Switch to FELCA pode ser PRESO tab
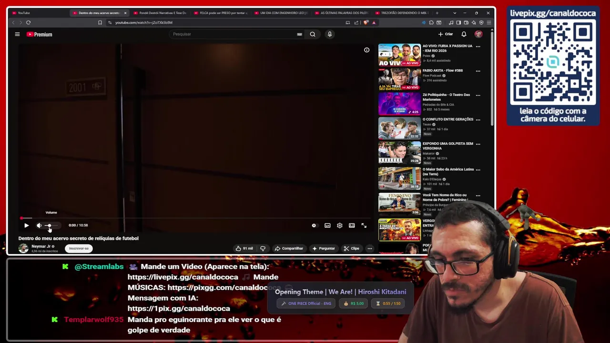 click(x=220, y=13)
